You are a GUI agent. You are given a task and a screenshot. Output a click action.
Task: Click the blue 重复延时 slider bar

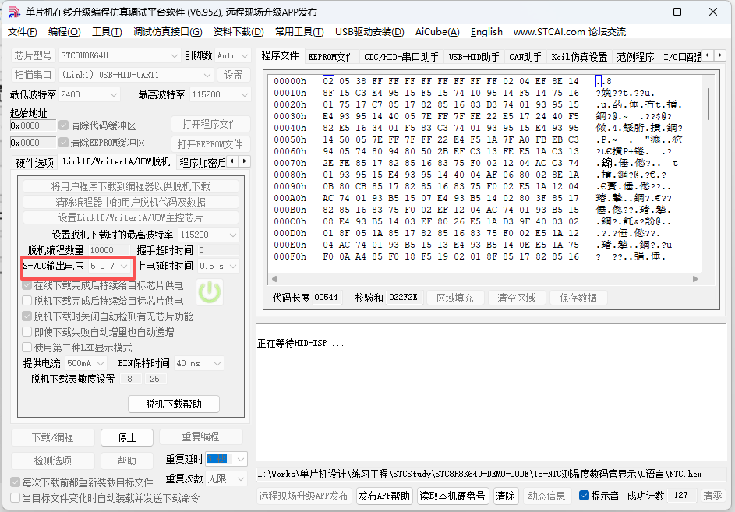coord(216,459)
